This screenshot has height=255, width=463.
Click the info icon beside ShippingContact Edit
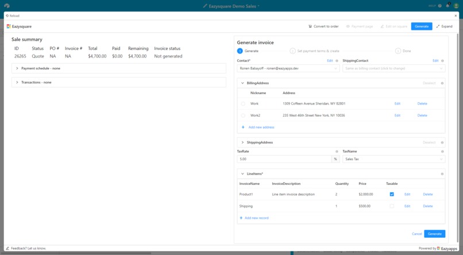coord(442,61)
